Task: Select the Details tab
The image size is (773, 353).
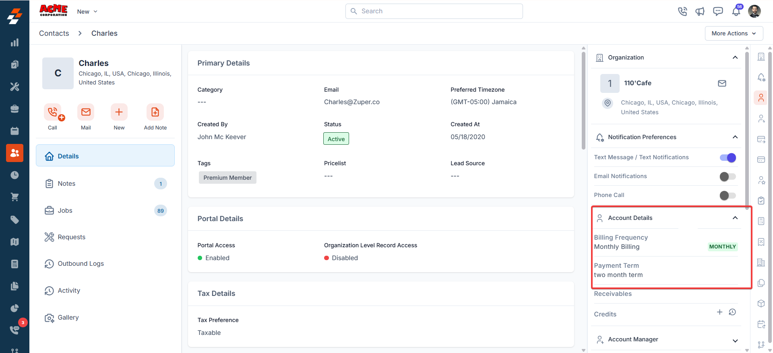Action: (105, 156)
